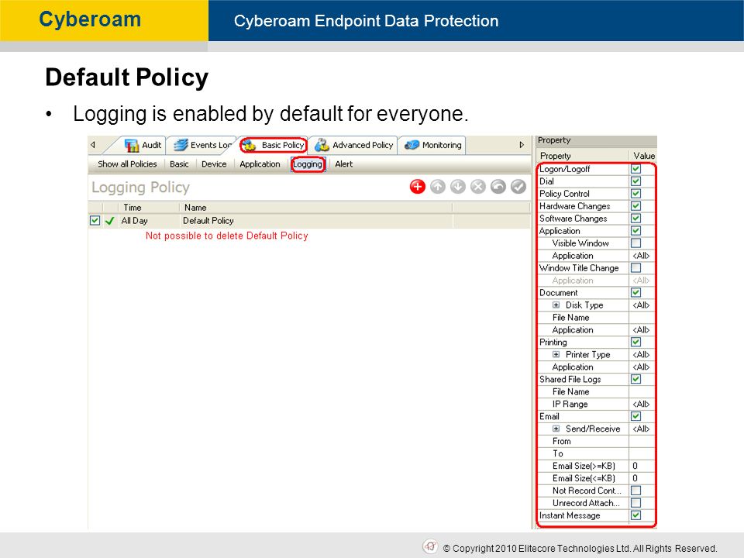Click the move policy down arrow icon
This screenshot has height=558, width=744.
(x=458, y=187)
